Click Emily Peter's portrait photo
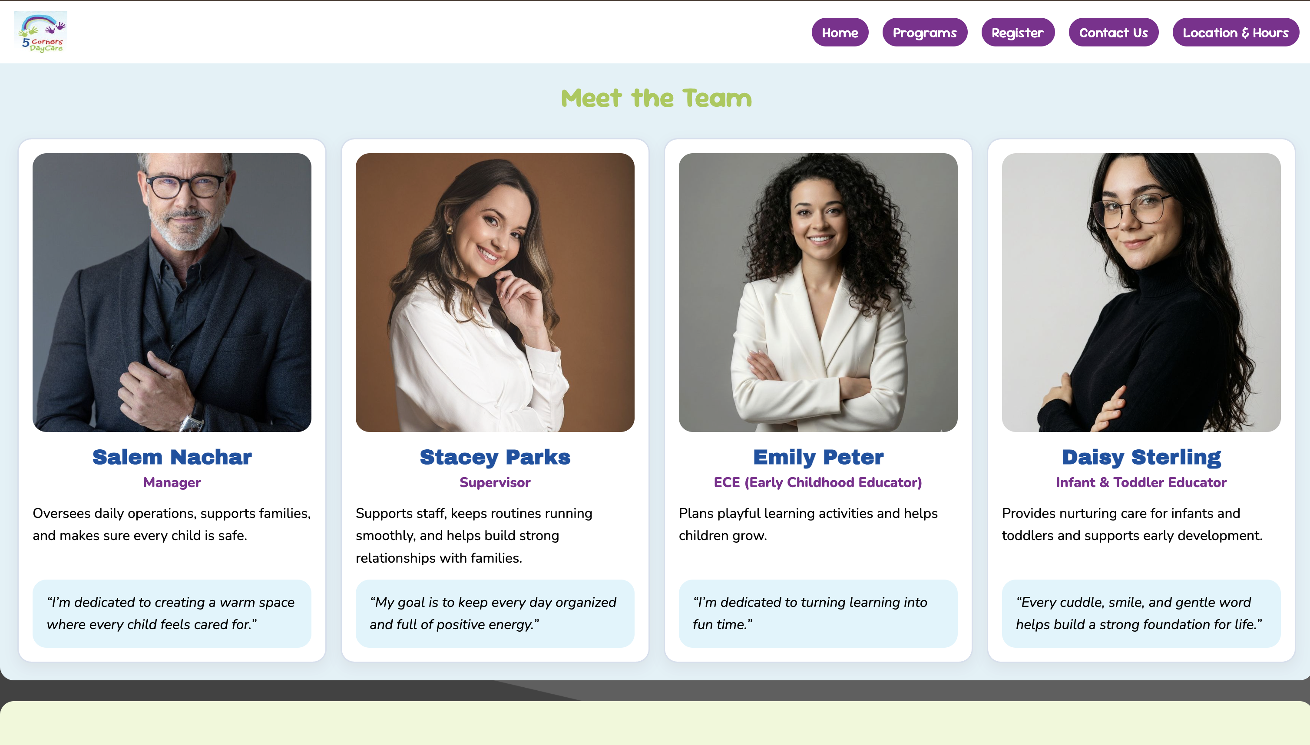This screenshot has width=1310, height=745. [x=817, y=292]
